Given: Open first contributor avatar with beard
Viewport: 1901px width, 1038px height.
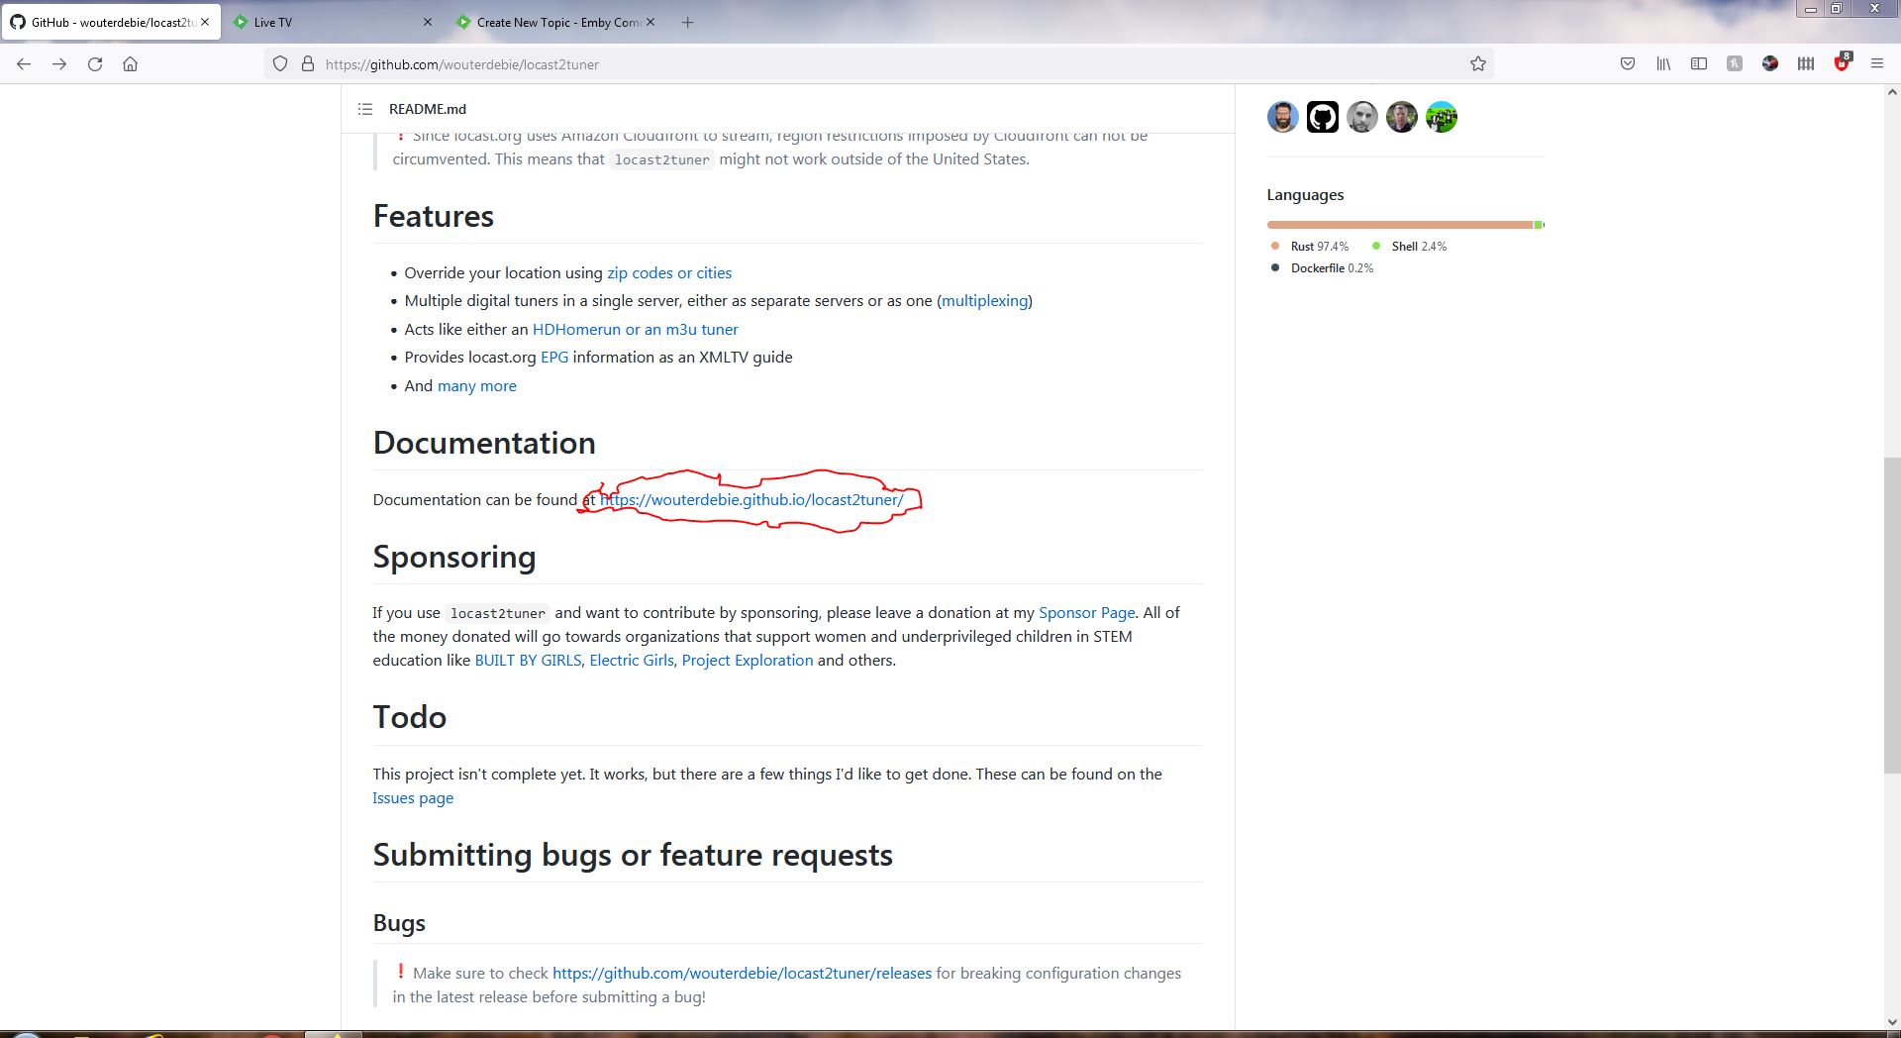Looking at the screenshot, I should click(1282, 117).
